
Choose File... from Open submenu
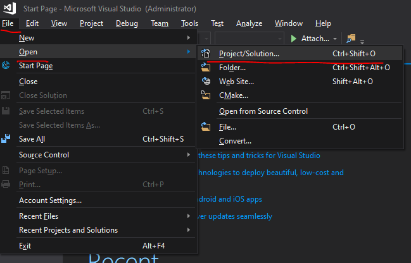click(x=300, y=127)
